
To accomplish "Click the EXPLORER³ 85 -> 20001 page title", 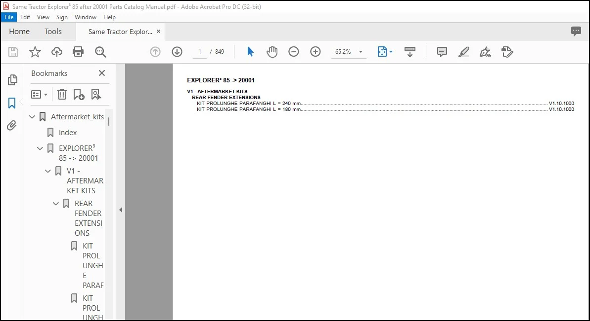I will coord(221,80).
